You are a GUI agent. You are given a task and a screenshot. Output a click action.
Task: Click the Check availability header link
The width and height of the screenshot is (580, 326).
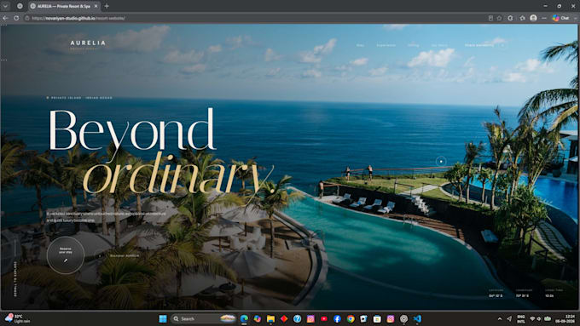pos(479,45)
